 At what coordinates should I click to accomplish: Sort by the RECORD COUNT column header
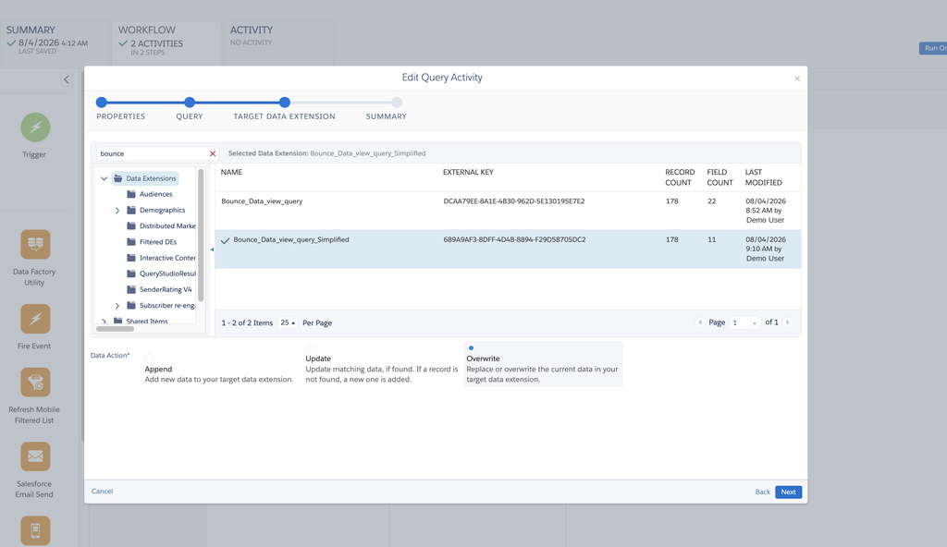point(680,177)
